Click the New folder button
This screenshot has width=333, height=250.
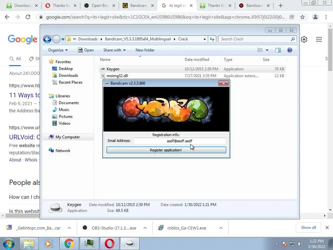[x=145, y=50]
